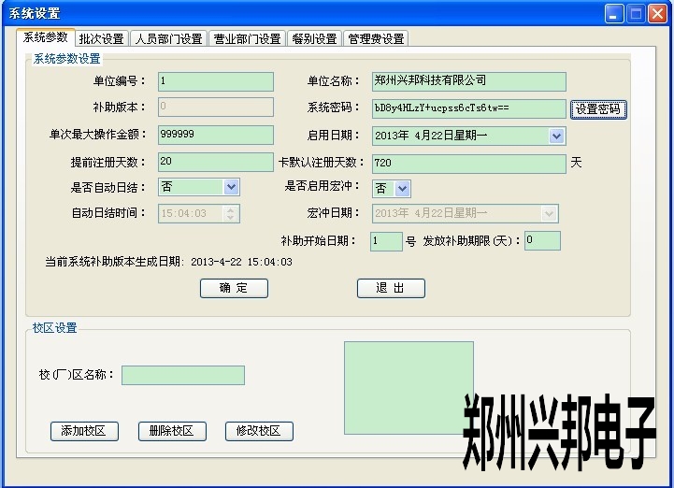Click the 发放补助期限 field
The image size is (674, 488).
point(542,241)
